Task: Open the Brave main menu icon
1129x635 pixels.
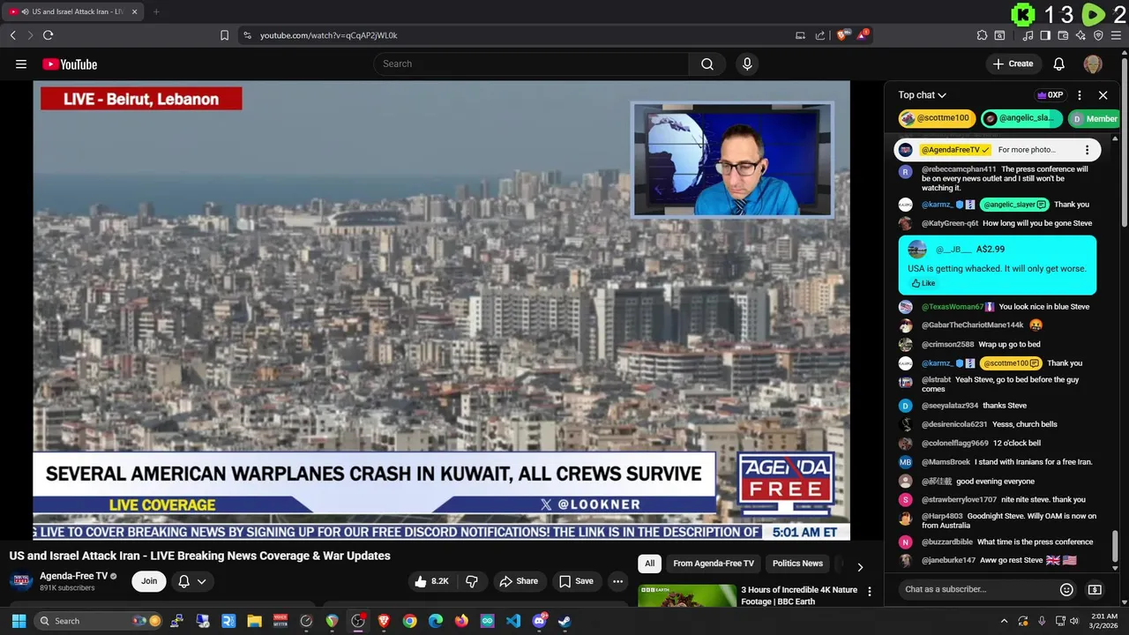Action: click(1116, 35)
